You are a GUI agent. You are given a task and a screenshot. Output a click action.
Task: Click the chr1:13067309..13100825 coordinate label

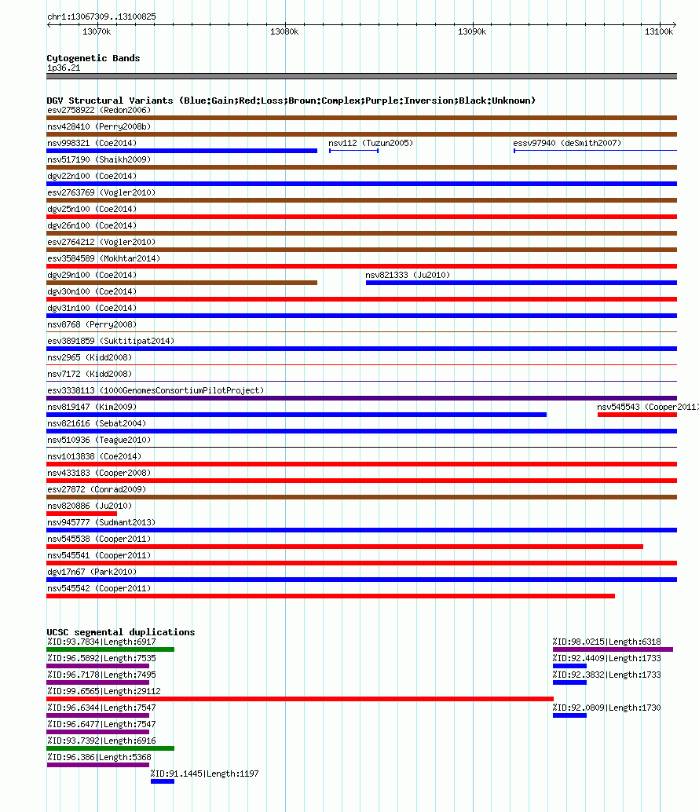pyautogui.click(x=101, y=16)
